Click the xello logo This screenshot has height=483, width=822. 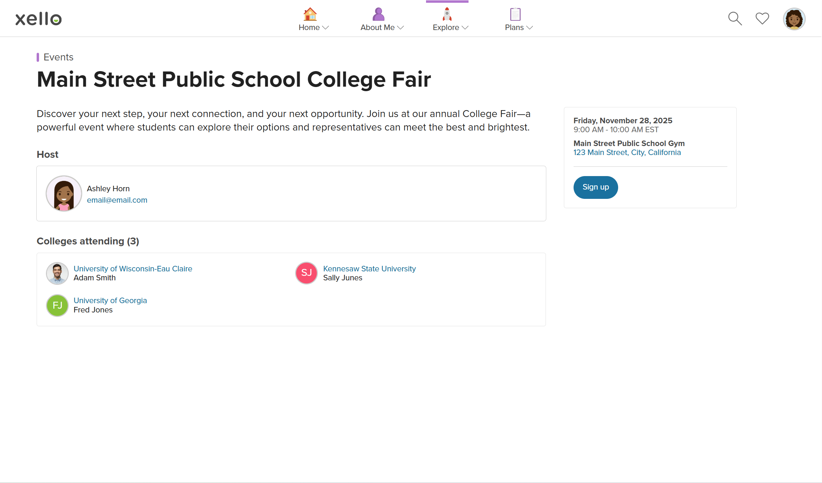tap(38, 18)
